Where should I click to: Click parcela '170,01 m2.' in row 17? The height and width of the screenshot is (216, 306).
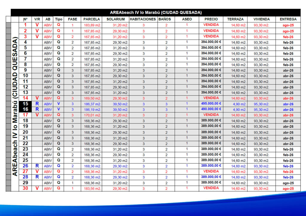[92, 115]
